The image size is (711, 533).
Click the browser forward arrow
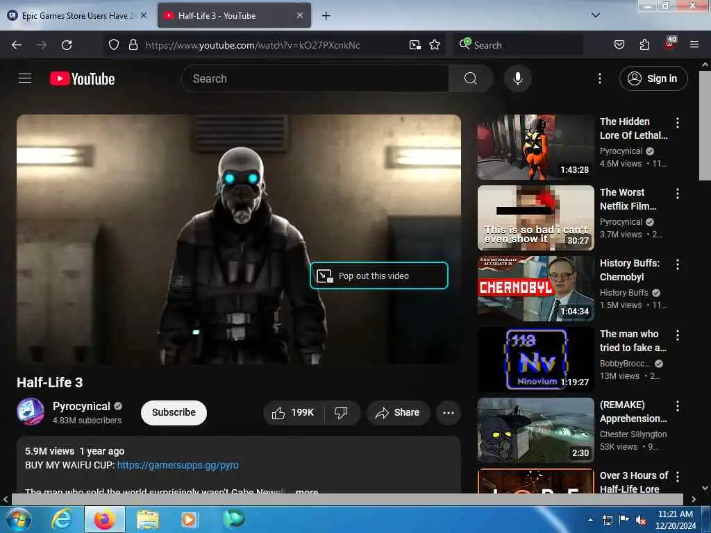[42, 45]
